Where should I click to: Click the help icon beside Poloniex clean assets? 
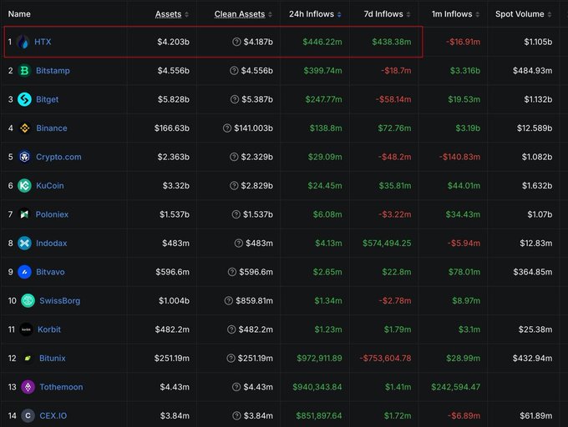point(236,214)
